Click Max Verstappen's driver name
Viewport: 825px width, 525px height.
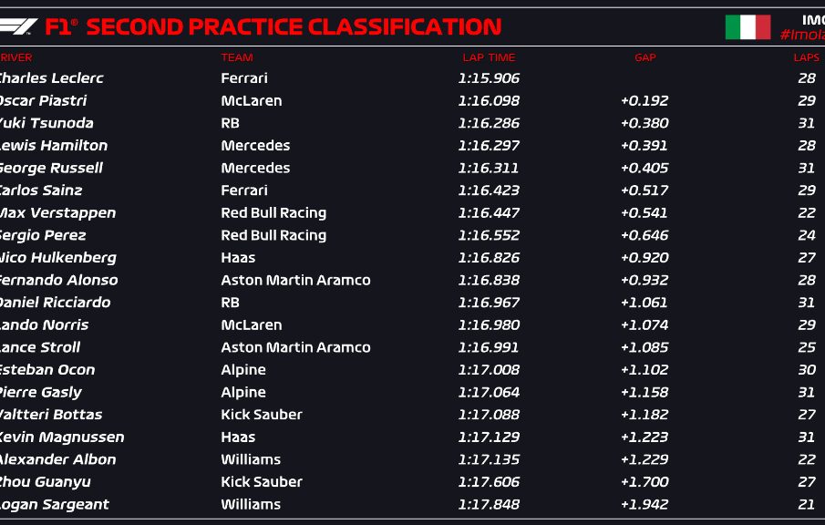pos(57,213)
